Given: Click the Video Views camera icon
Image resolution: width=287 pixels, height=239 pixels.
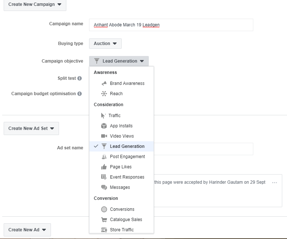Looking at the screenshot, I should pyautogui.click(x=104, y=136).
